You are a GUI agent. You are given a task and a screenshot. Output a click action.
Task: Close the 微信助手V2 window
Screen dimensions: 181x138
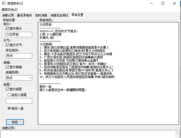[174, 3]
